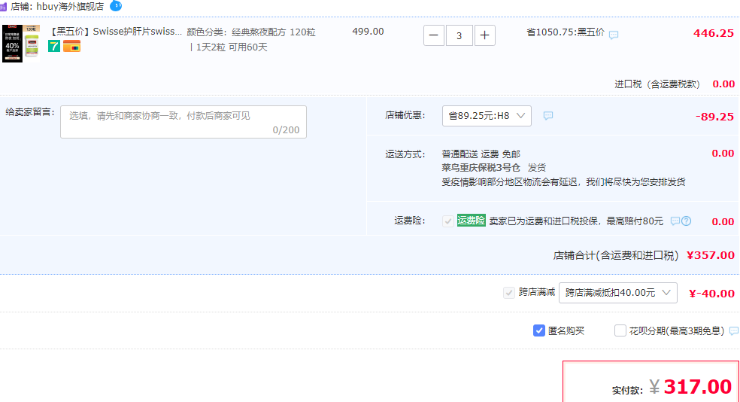
Task: Click the info bubble beside 花呗分期
Action: pyautogui.click(x=734, y=330)
